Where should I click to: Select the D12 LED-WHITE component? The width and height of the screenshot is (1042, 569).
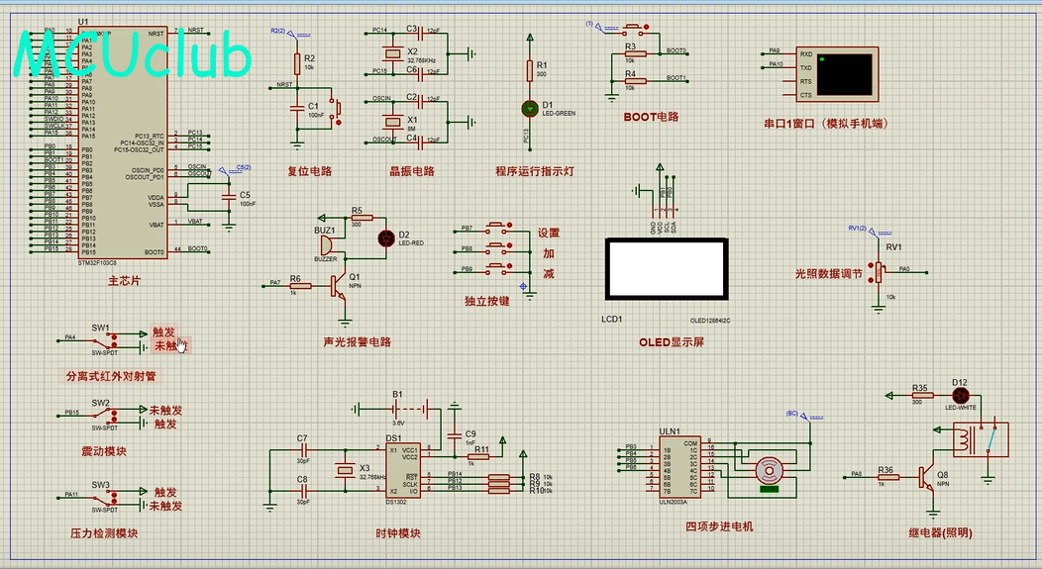pos(960,396)
